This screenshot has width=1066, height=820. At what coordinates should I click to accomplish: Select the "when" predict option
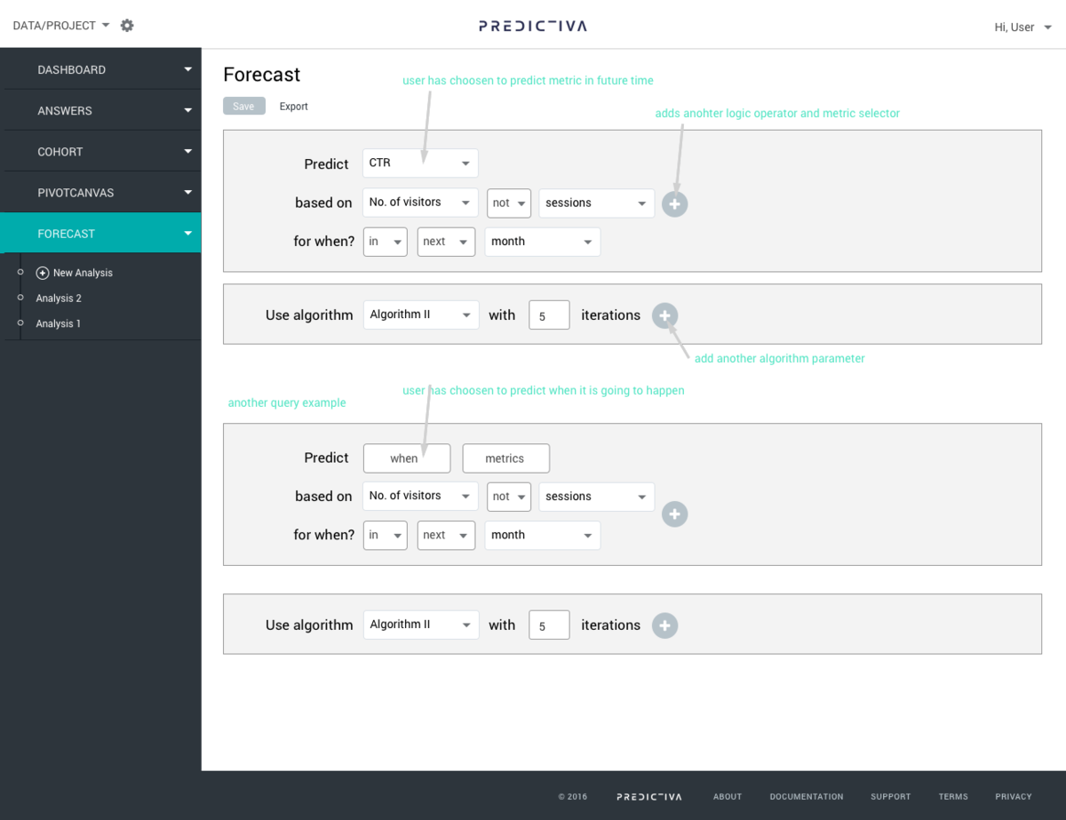pyautogui.click(x=406, y=458)
